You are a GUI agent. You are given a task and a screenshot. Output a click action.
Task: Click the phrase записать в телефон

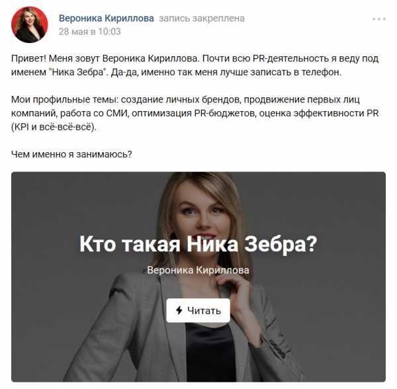click(296, 72)
